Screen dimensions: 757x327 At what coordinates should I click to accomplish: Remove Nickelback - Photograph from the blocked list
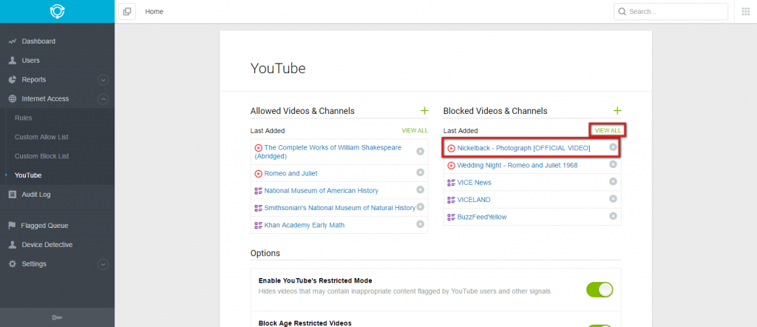click(x=613, y=146)
